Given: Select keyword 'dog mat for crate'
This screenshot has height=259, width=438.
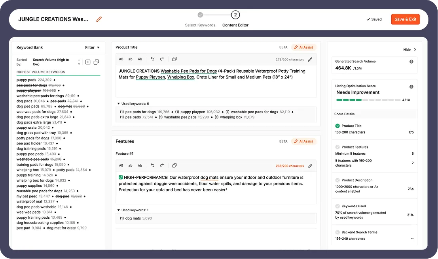Looking at the screenshot, I should click(x=61, y=228).
